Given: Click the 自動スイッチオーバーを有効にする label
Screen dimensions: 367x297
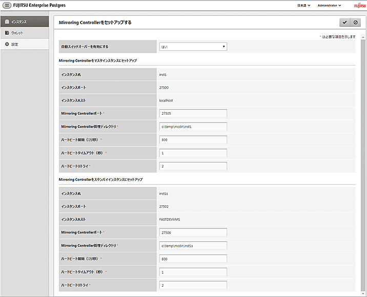Looking at the screenshot, I should coord(85,47).
